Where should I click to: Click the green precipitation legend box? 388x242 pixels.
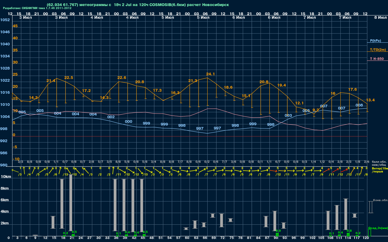[x=370, y=233]
